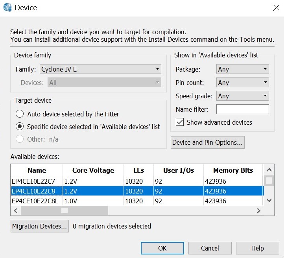Click the Cancel button
Viewport: 284px width, 258px height.
click(x=210, y=248)
